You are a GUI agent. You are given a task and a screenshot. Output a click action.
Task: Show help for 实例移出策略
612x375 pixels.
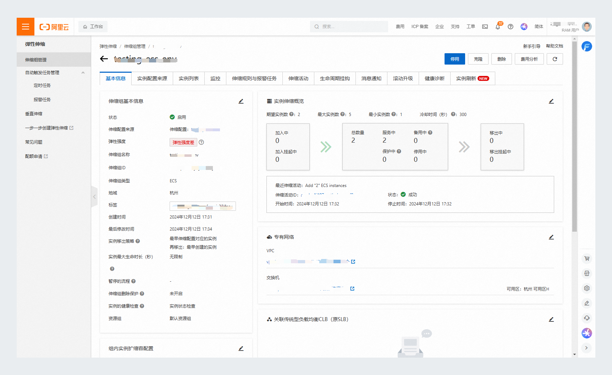(138, 241)
